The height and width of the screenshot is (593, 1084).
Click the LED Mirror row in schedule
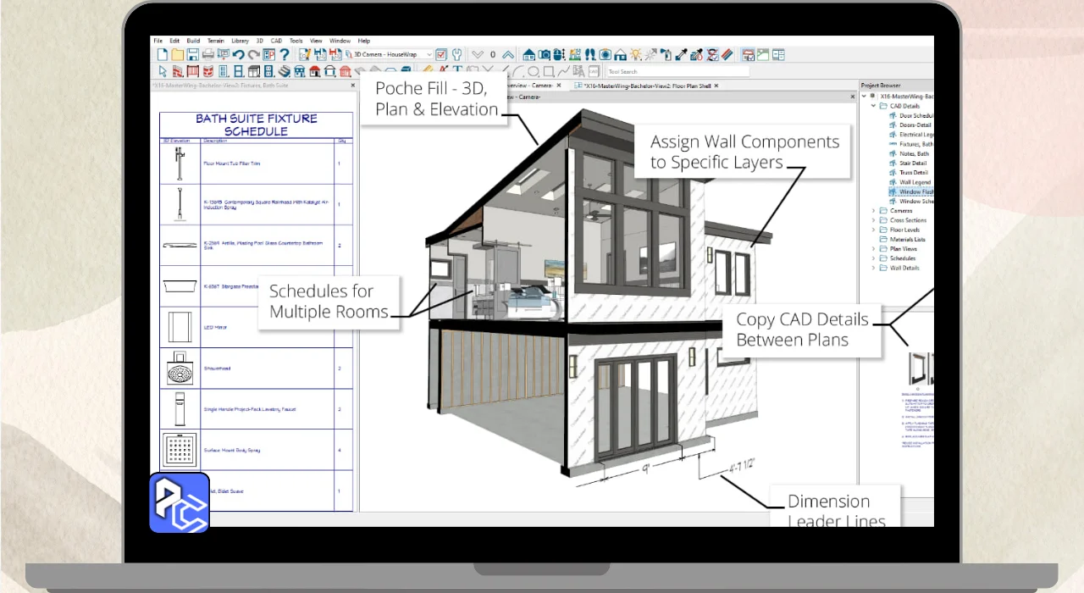(x=257, y=327)
